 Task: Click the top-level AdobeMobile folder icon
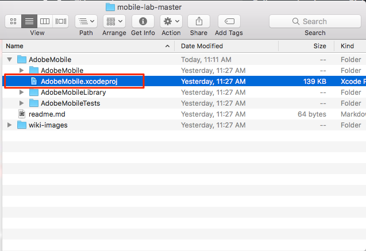[22, 60]
